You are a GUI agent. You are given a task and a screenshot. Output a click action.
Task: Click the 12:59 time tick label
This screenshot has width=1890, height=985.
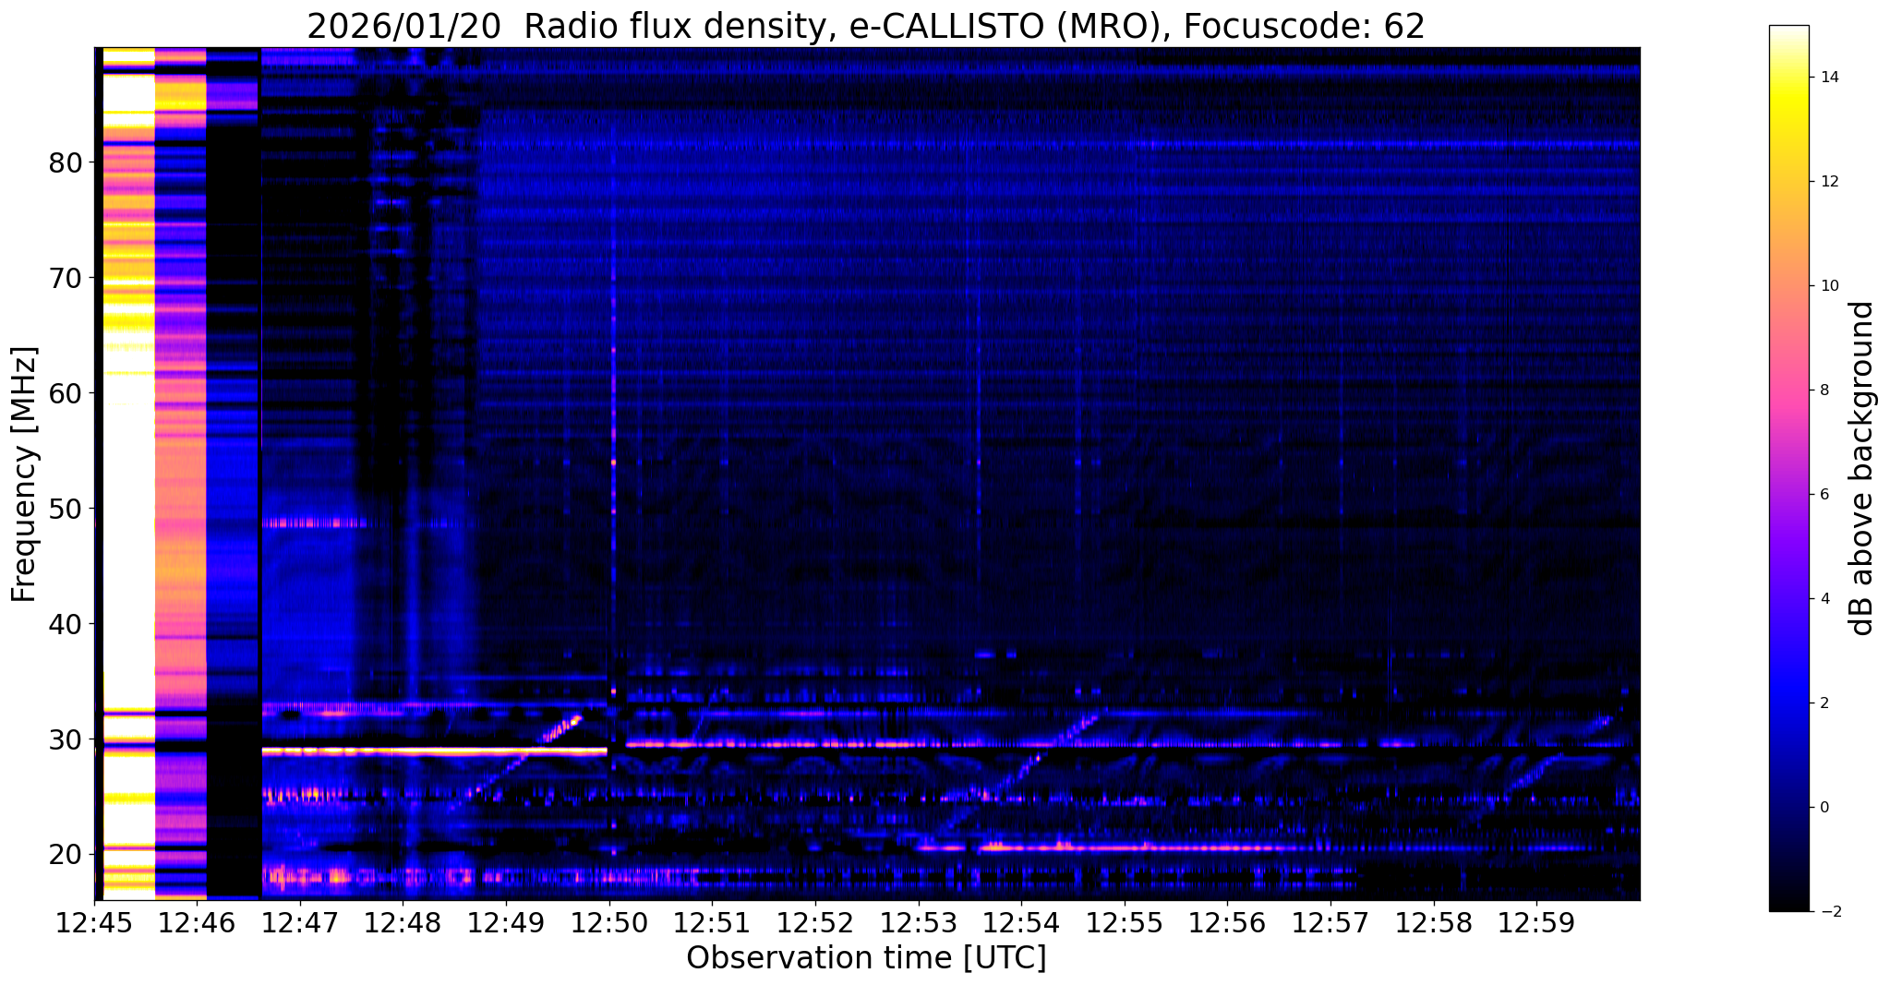pos(1536,922)
